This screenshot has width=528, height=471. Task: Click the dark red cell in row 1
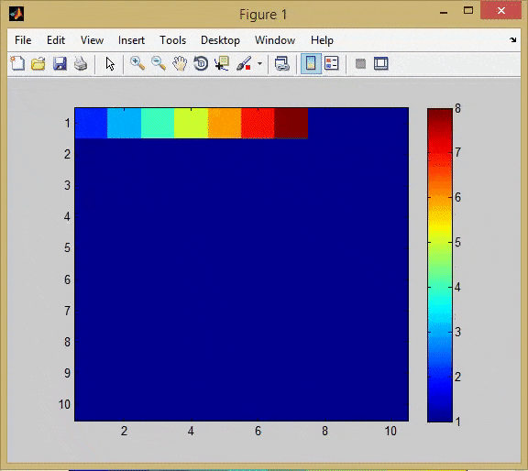(291, 123)
